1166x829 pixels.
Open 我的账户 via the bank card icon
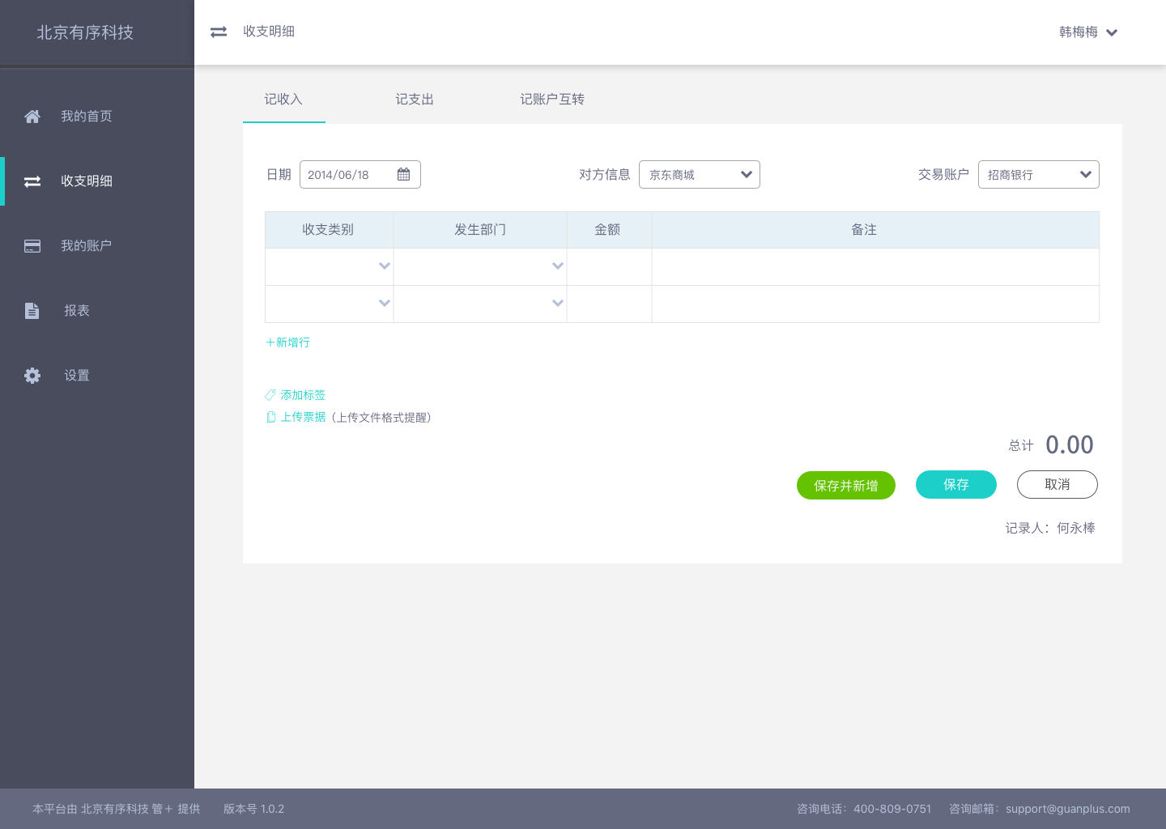coord(32,245)
